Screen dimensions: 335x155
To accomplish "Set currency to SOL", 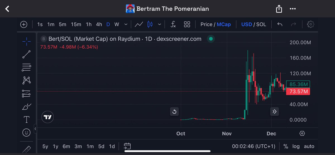I will coord(261,24).
